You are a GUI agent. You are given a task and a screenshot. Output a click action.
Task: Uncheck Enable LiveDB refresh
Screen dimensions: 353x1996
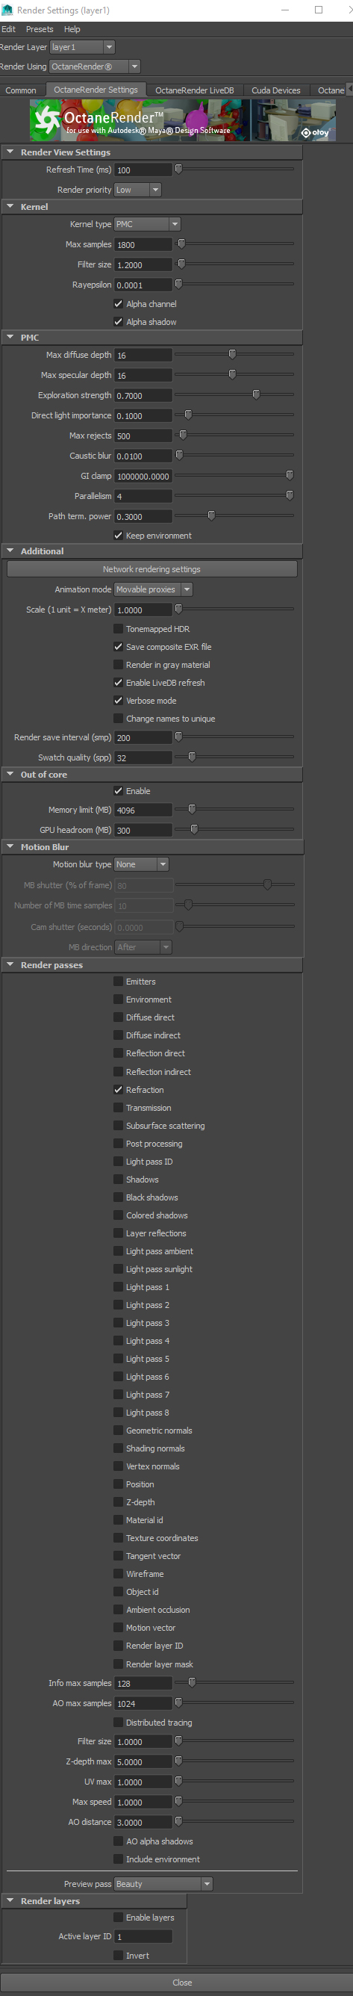click(x=119, y=683)
